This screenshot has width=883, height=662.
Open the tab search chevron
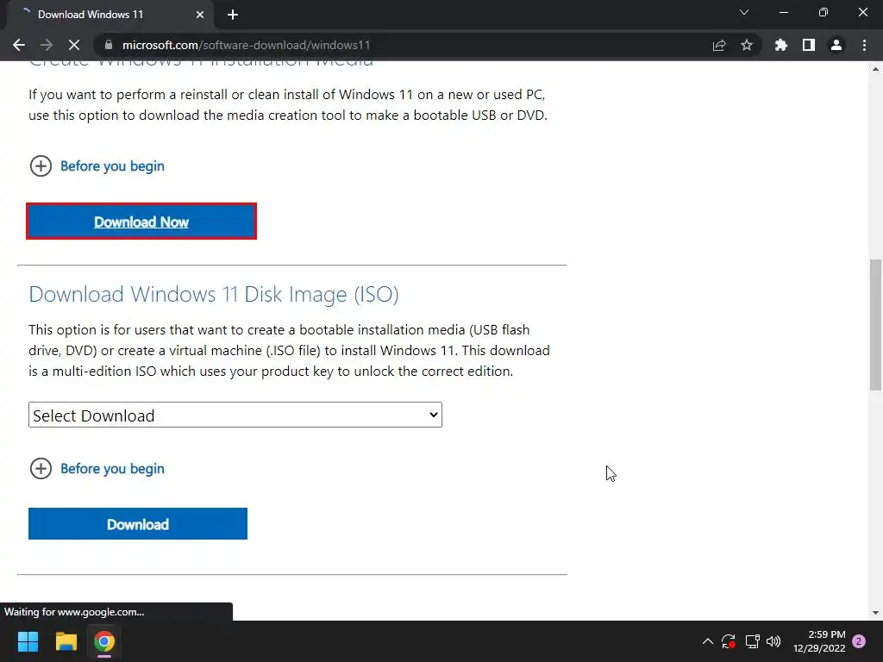click(x=744, y=12)
